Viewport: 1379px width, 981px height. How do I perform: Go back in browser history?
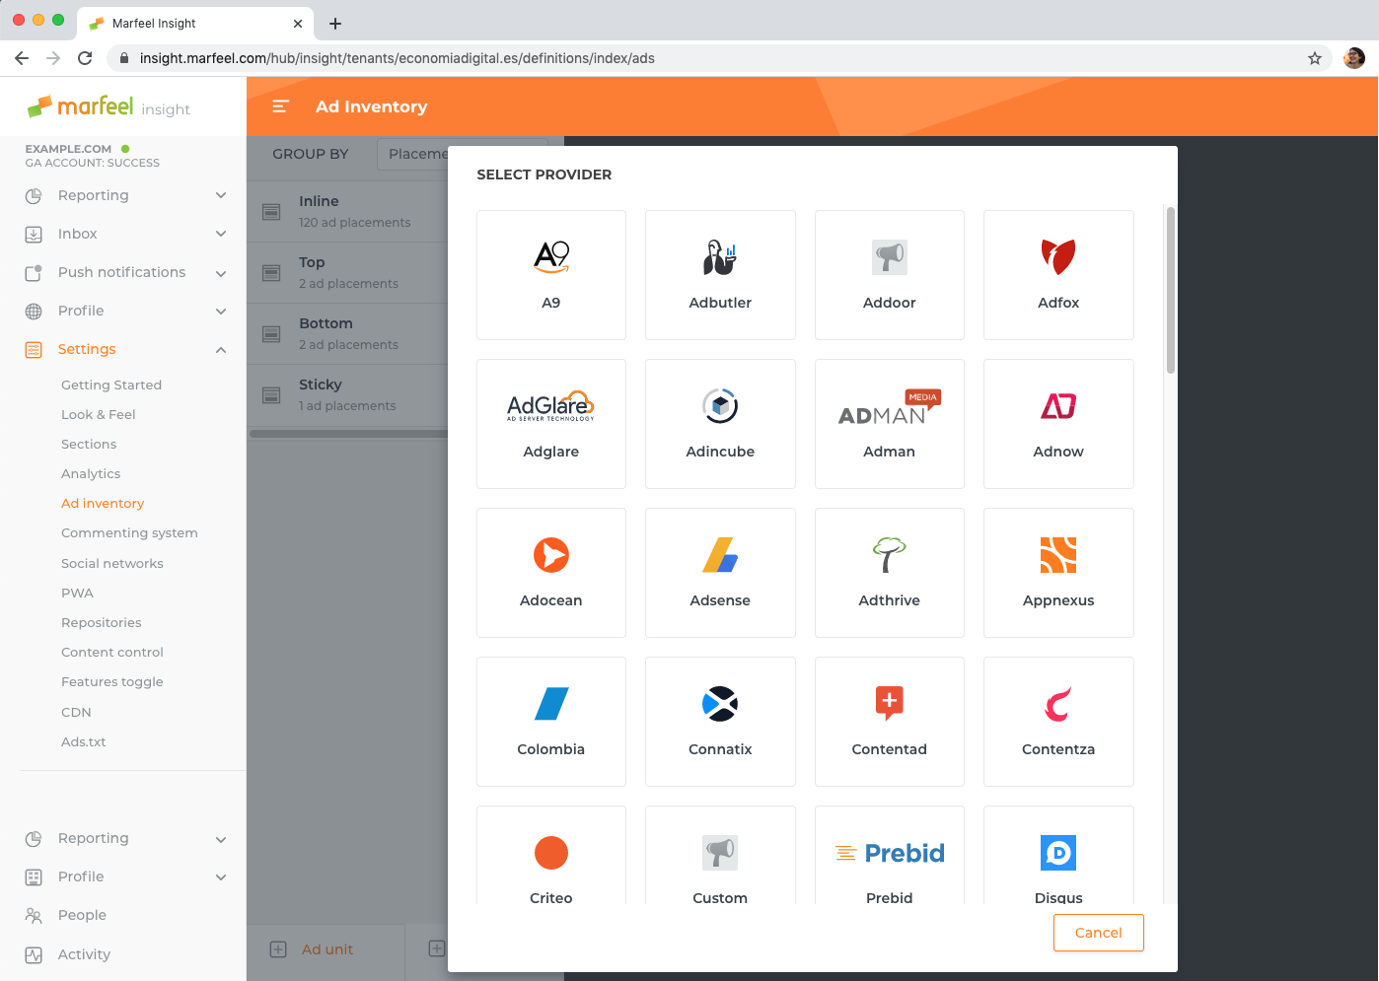[x=22, y=58]
